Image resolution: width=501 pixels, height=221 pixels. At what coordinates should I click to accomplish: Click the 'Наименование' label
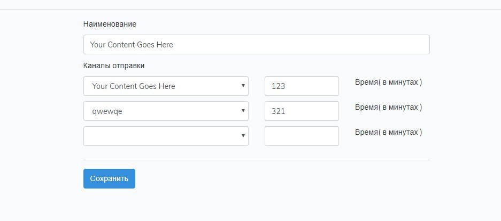coord(110,24)
